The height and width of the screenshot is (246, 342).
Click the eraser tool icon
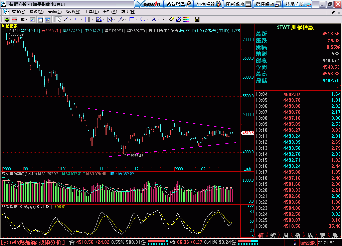(172, 19)
